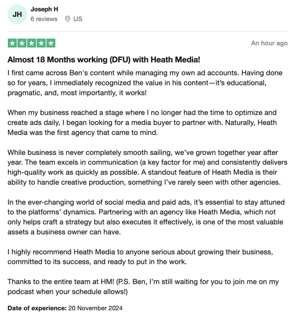Click the location pin icon
The height and width of the screenshot is (316, 294).
click(x=67, y=19)
